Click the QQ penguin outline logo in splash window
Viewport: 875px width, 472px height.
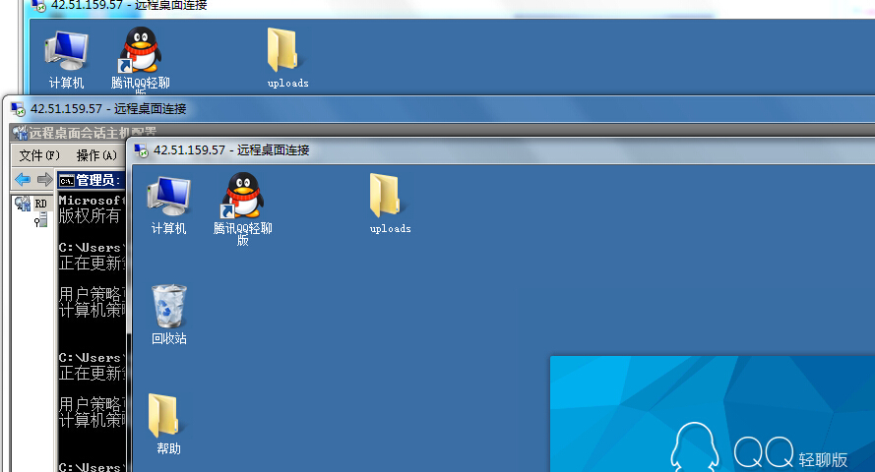click(694, 447)
